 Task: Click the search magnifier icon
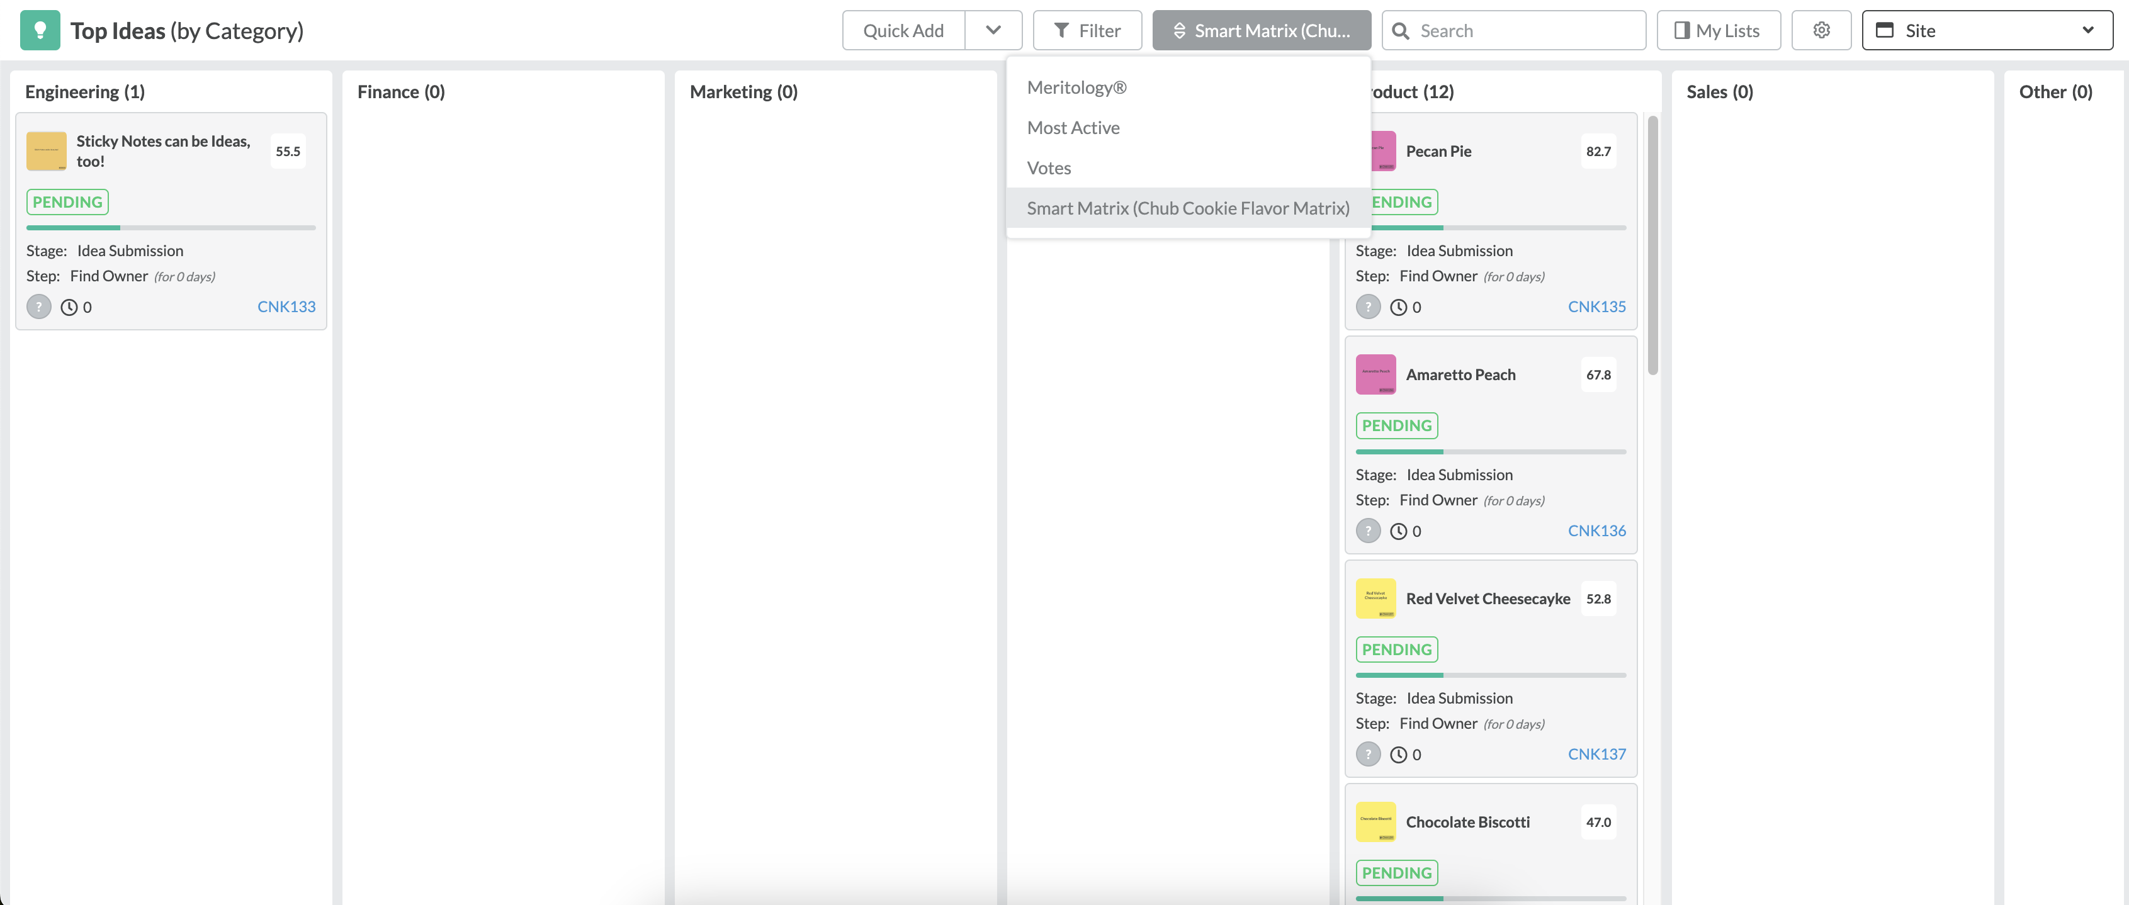(x=1401, y=31)
